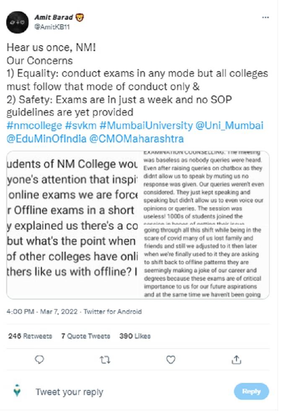Open the right attached text image
The image size is (283, 411).
(x=204, y=225)
